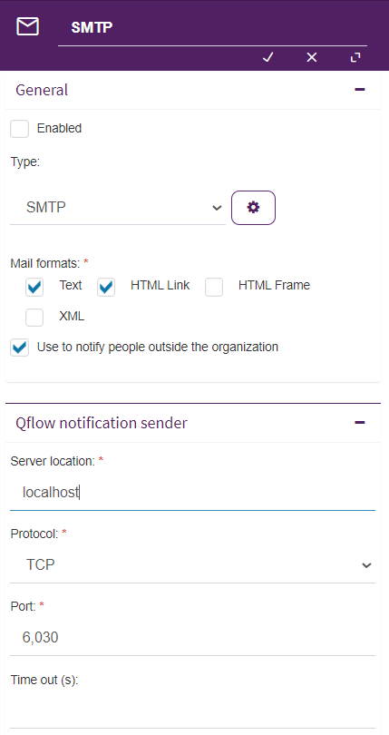This screenshot has width=389, height=735.
Task: Click the General section header title
Action: tap(42, 90)
